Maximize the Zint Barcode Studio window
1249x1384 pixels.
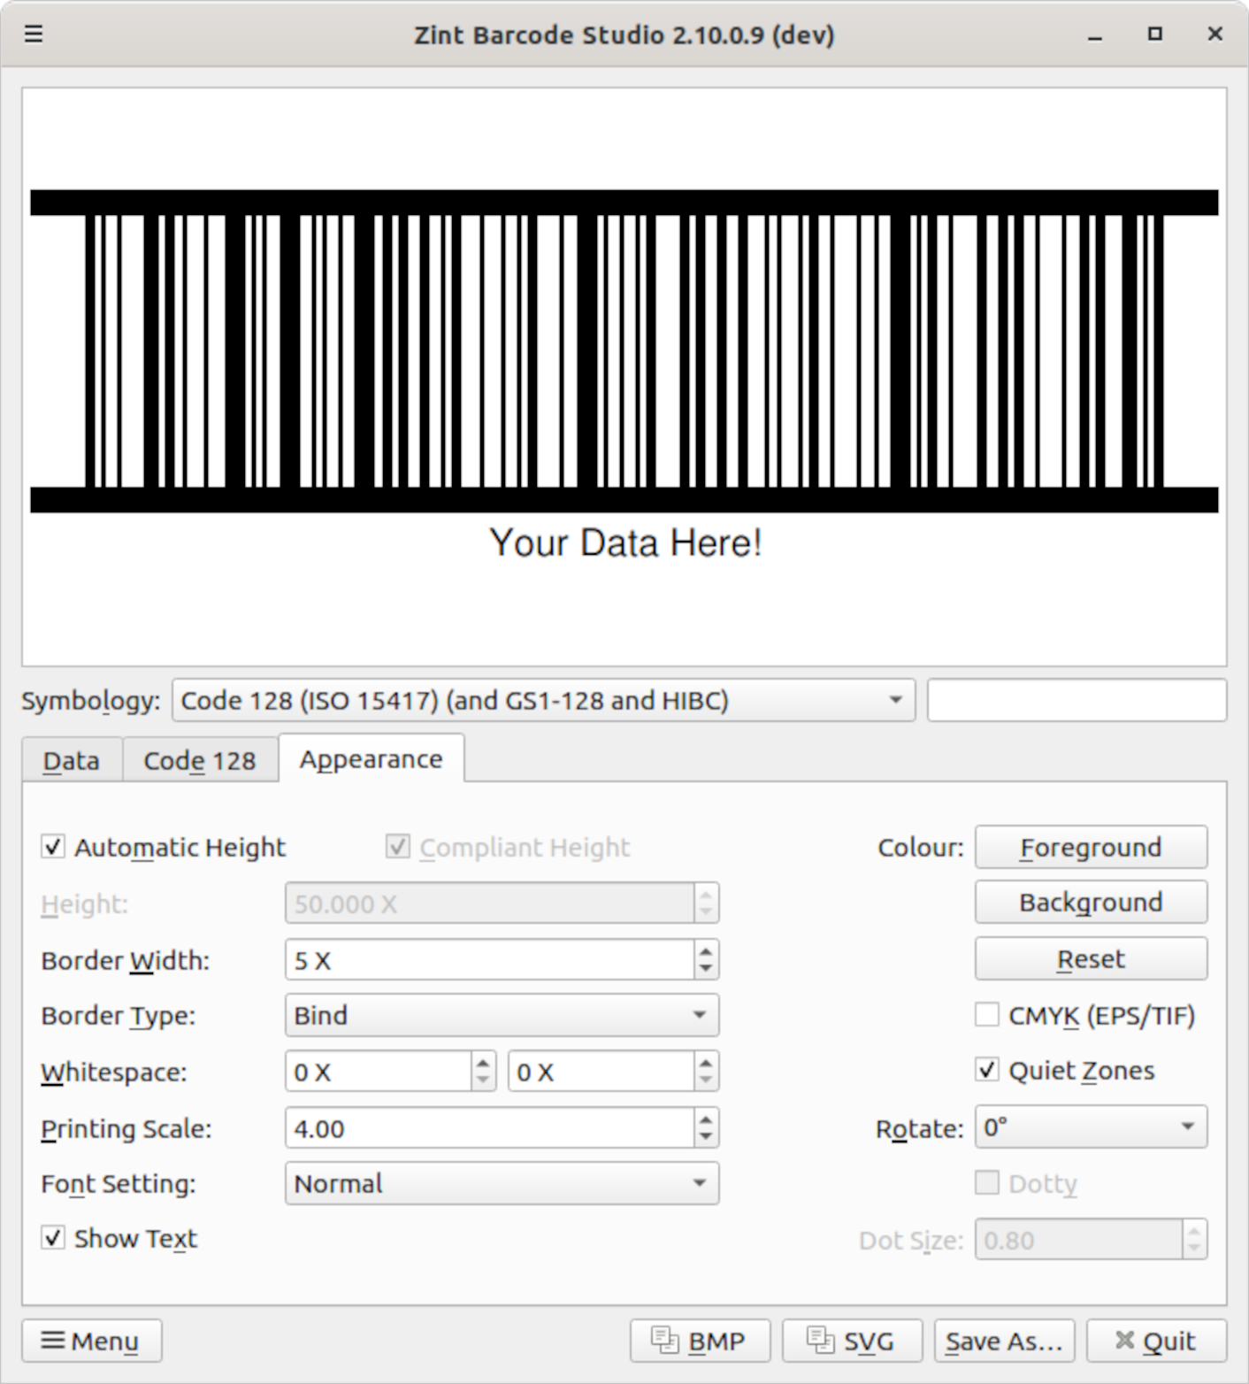point(1154,34)
